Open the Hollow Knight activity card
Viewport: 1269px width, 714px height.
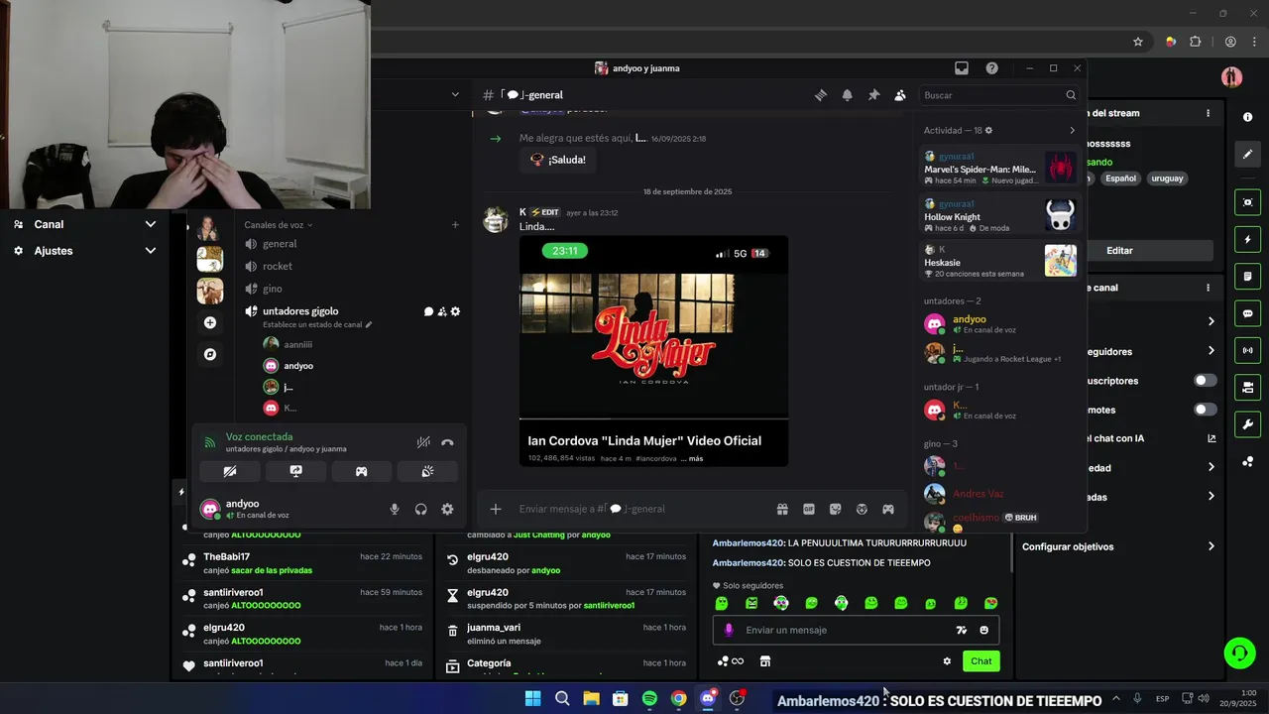coord(999,215)
